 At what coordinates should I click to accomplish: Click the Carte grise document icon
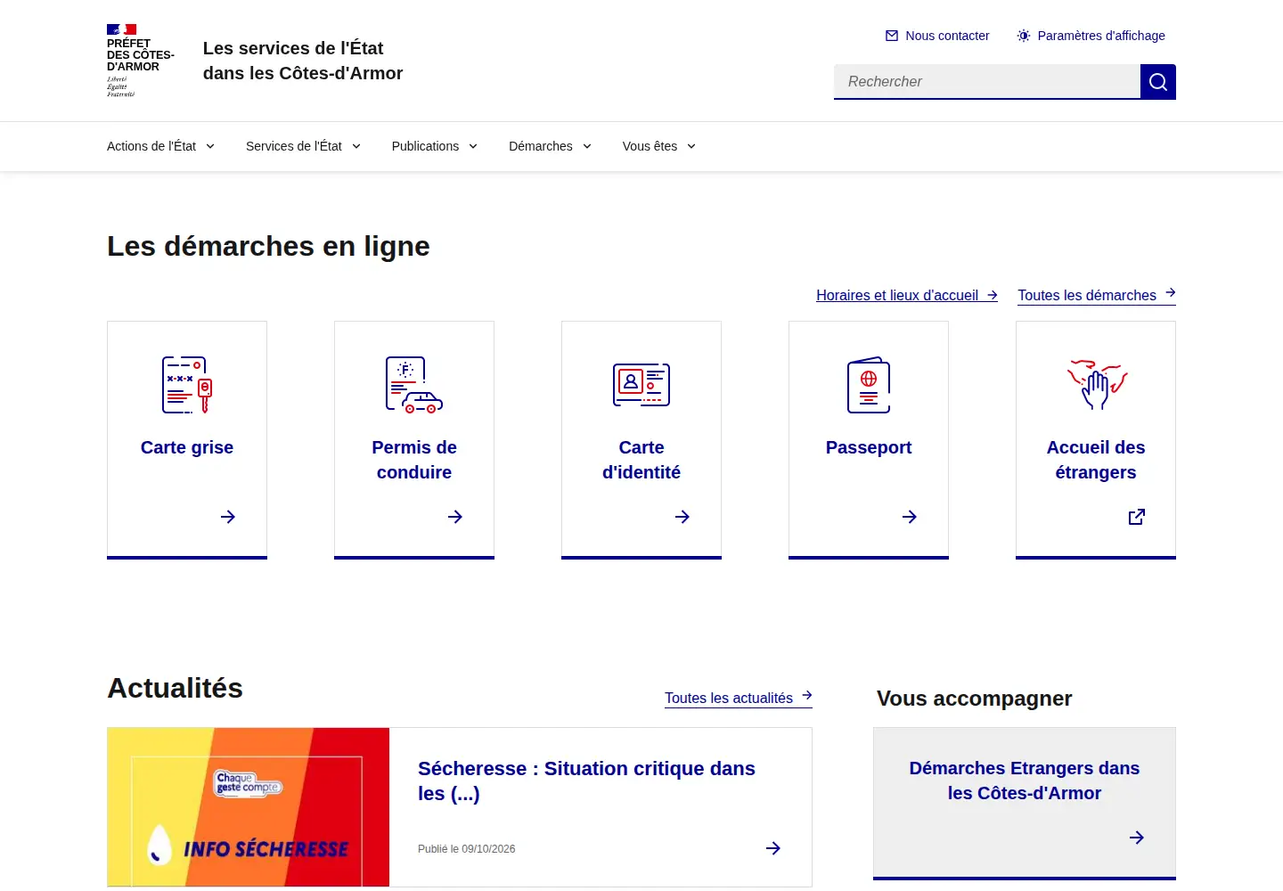tap(187, 385)
